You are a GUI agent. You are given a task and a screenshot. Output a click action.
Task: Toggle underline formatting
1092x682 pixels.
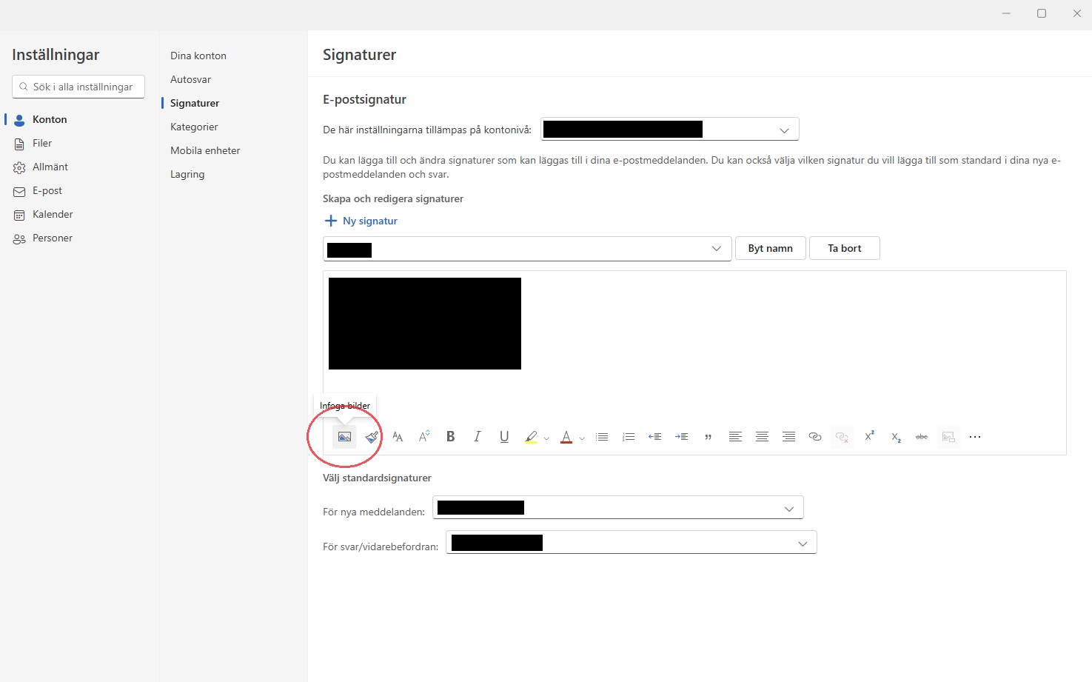504,437
